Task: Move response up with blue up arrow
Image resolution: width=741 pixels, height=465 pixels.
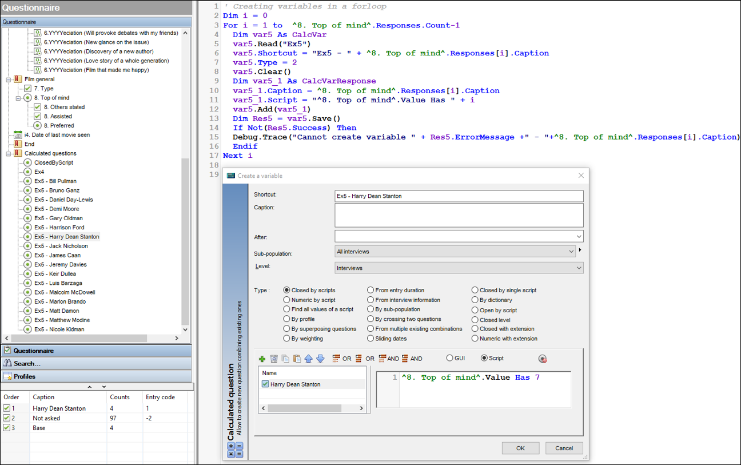Action: click(x=308, y=359)
